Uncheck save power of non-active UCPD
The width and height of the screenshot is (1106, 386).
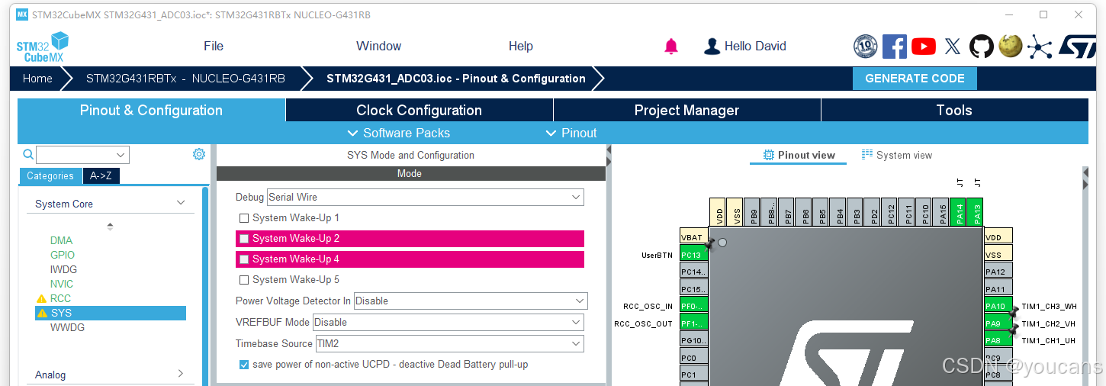[x=244, y=365]
